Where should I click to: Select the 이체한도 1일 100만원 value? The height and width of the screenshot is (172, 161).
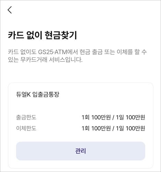click(x=131, y=128)
